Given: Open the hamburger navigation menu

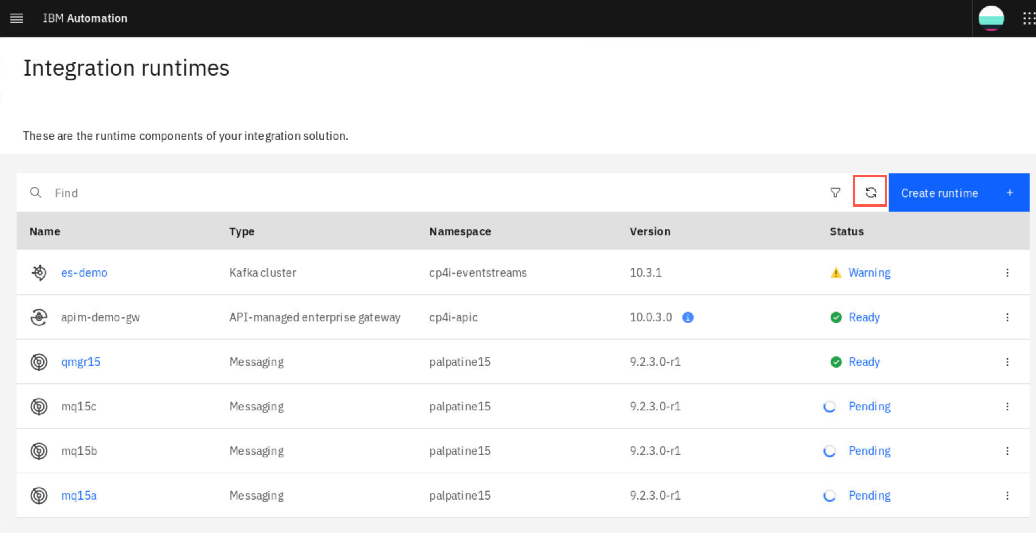Looking at the screenshot, I should tap(16, 18).
